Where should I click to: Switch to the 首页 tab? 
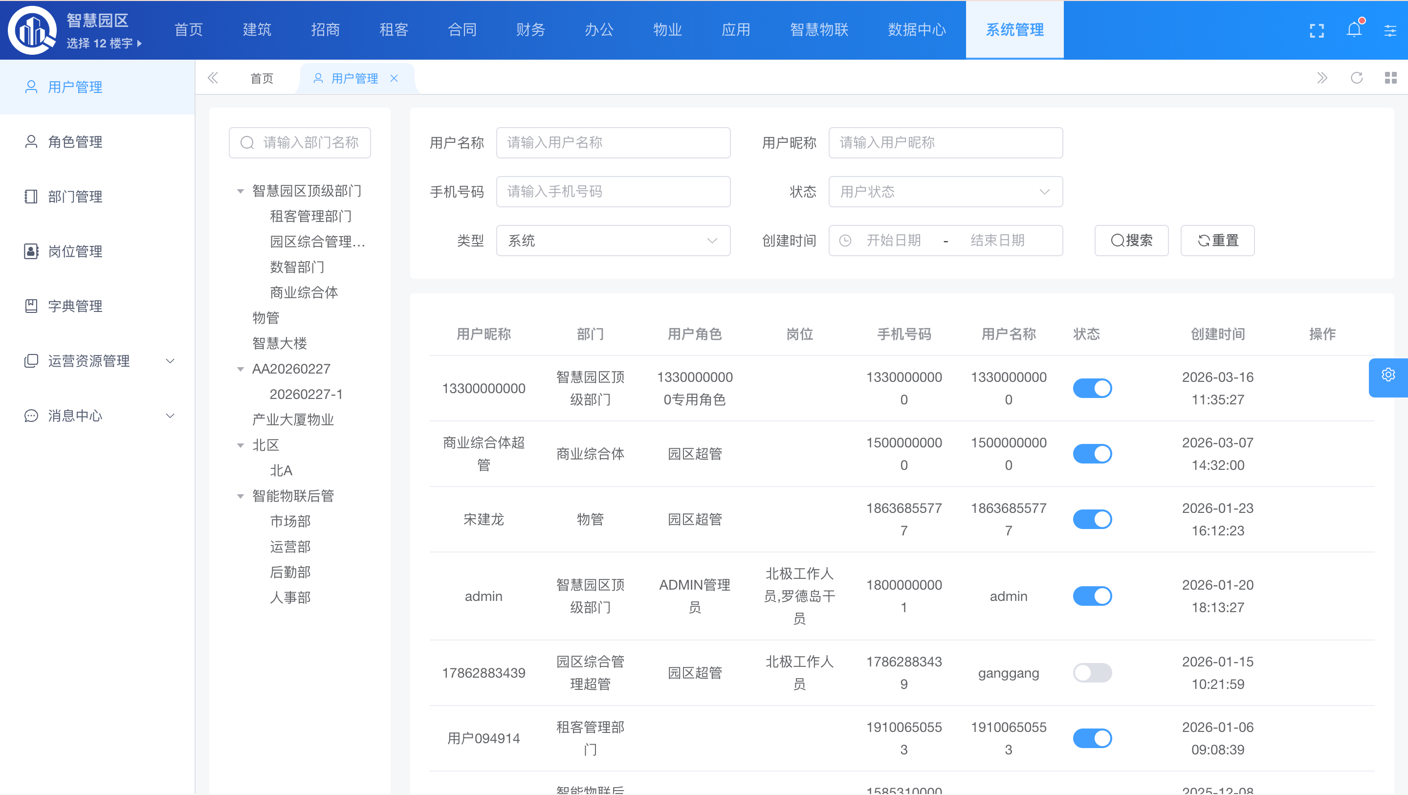coord(261,78)
